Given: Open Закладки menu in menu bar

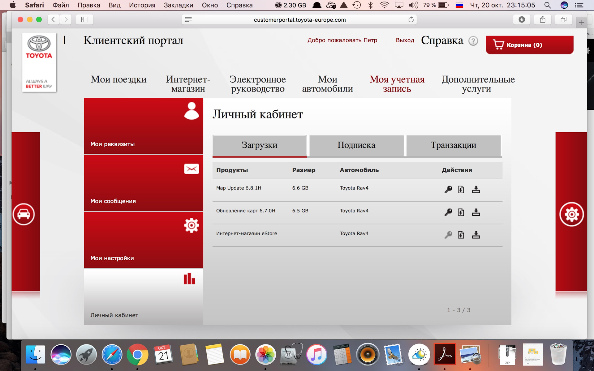Looking at the screenshot, I should click(x=179, y=5).
